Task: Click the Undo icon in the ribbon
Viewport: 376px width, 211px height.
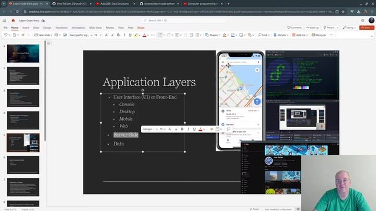Action: pyautogui.click(x=6, y=35)
